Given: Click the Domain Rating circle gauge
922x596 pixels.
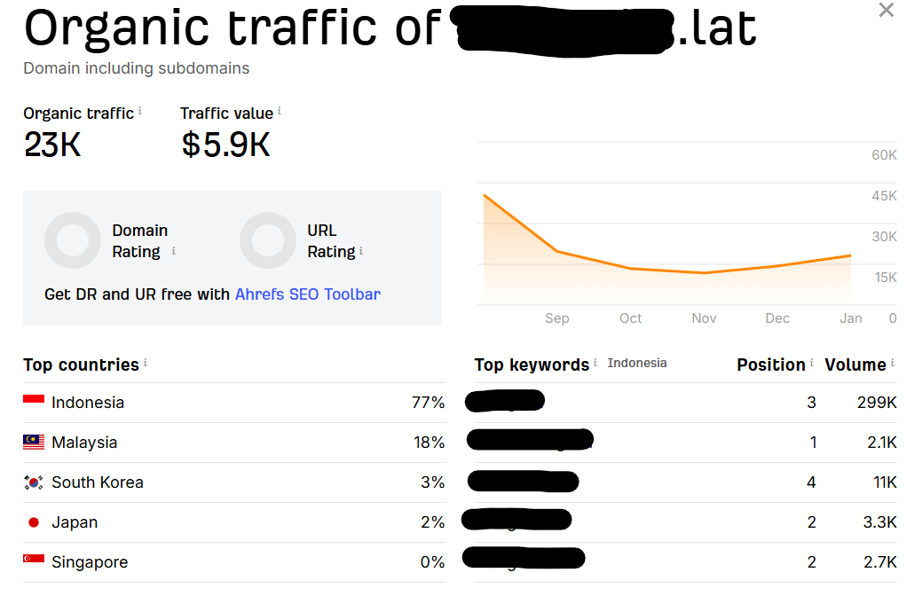Looking at the screenshot, I should click(x=73, y=240).
